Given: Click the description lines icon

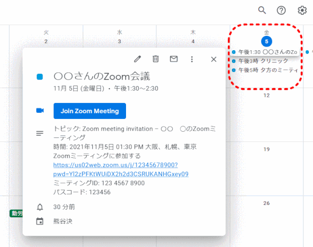Looking at the screenshot, I should (40, 133).
